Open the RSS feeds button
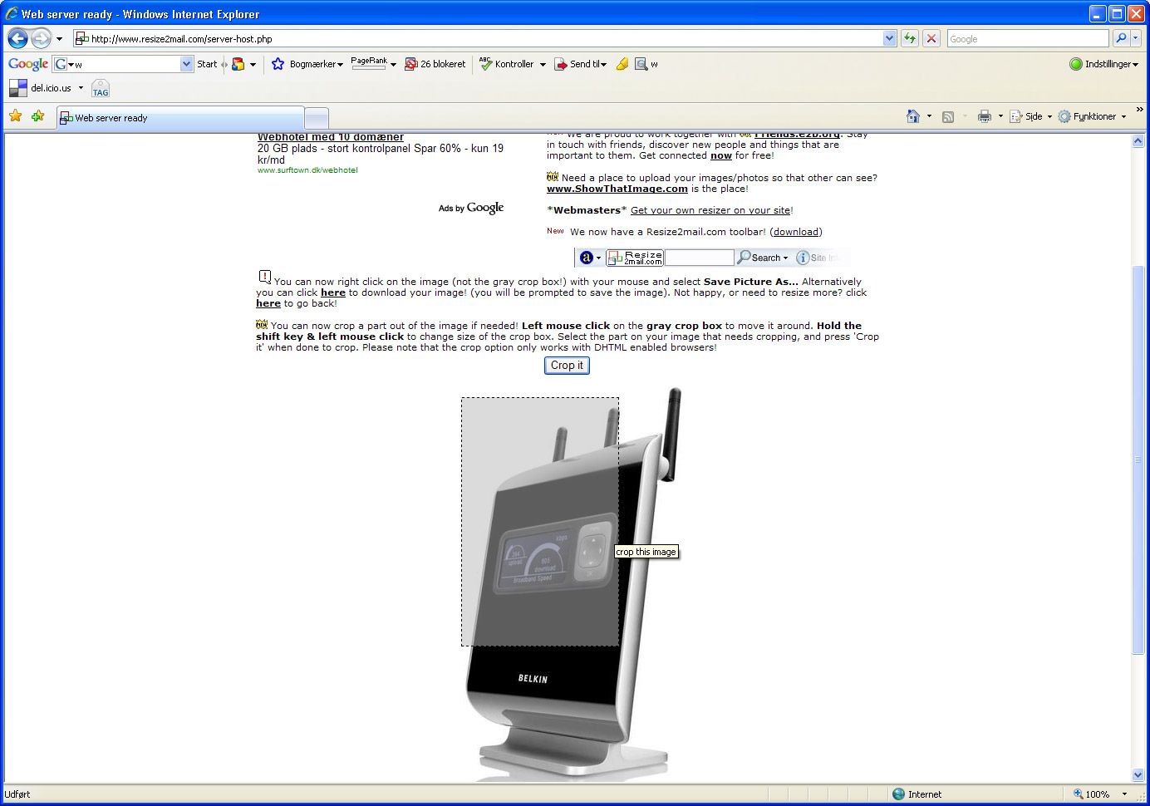This screenshot has width=1150, height=806. pos(948,116)
